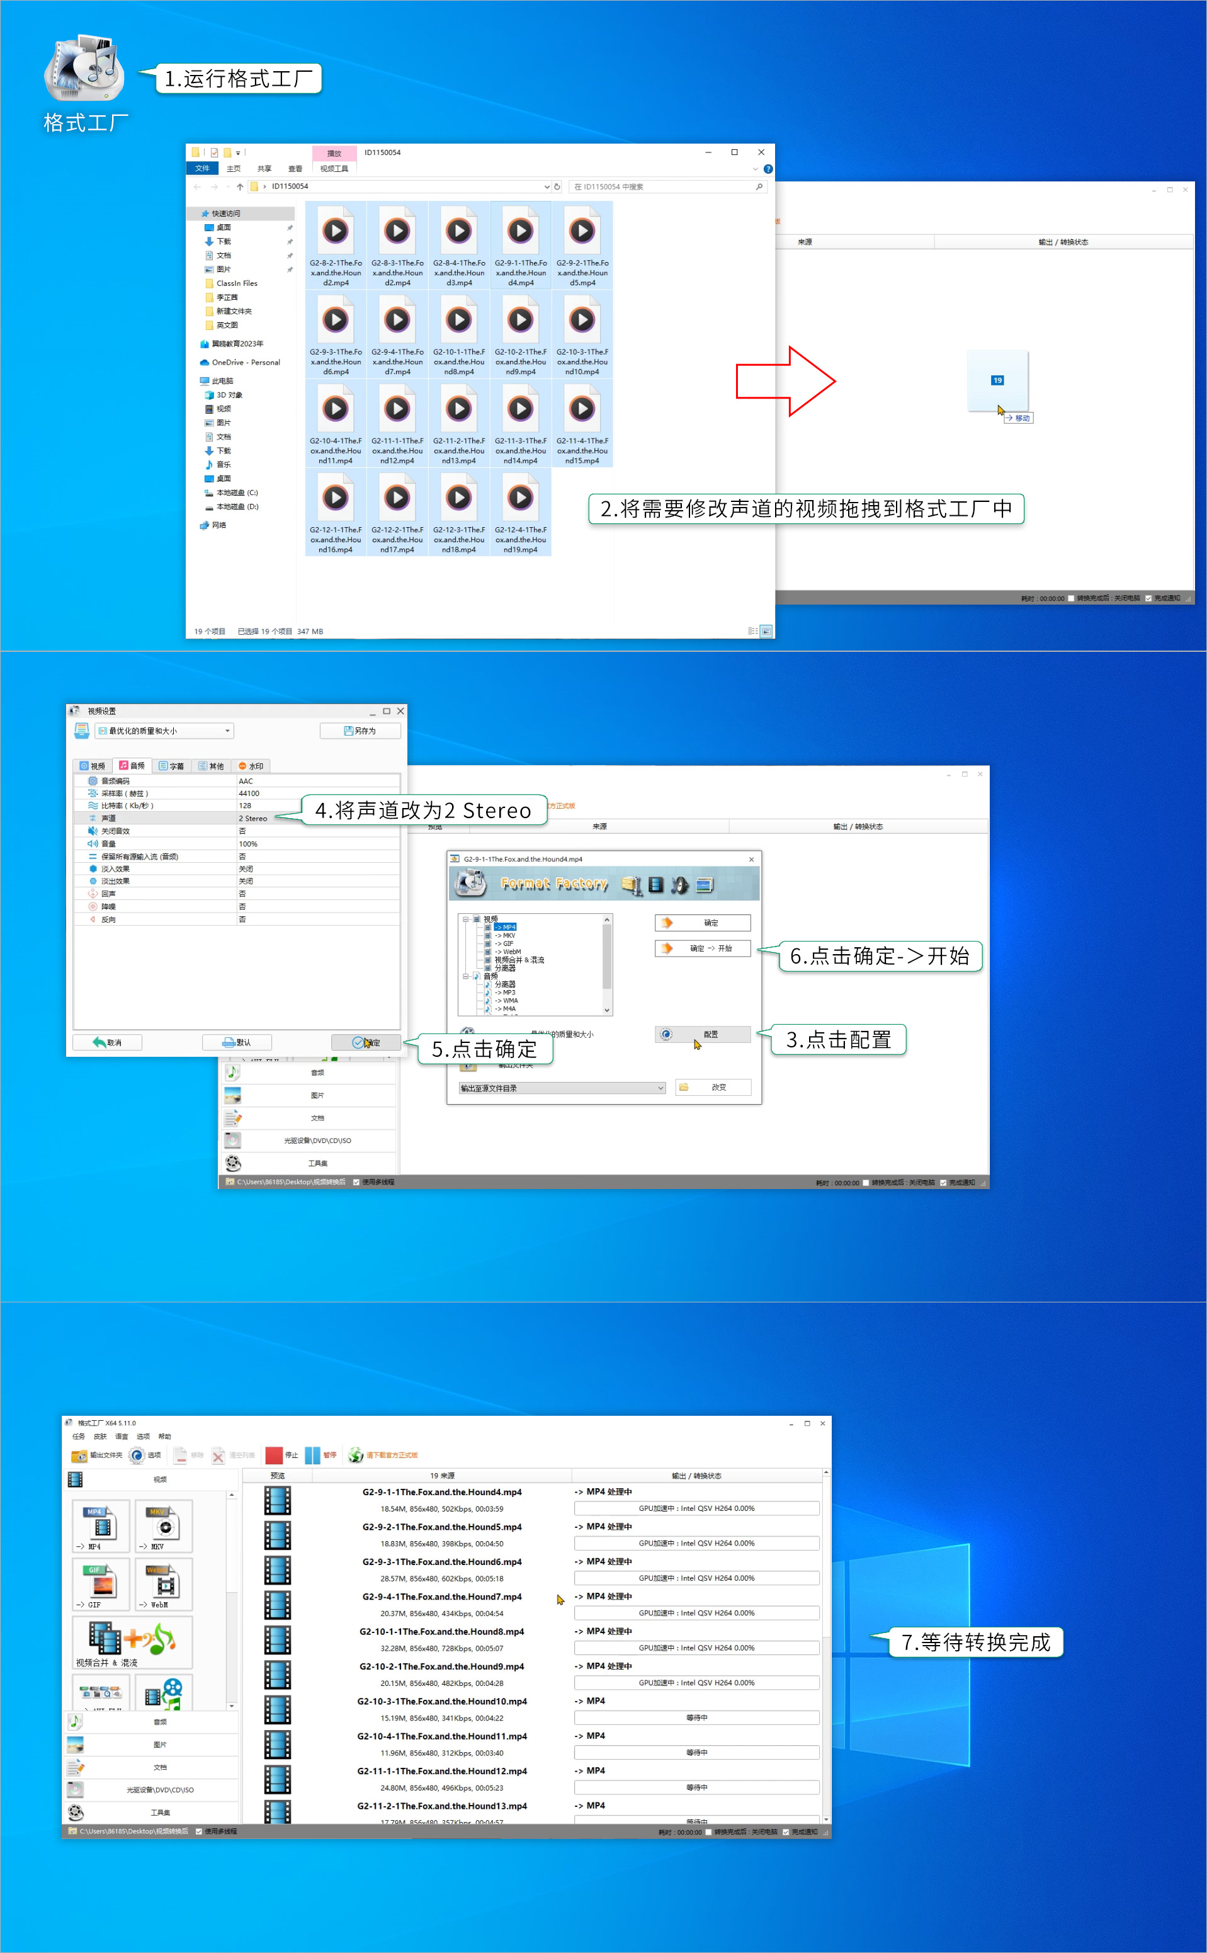Screen dimensions: 1207x1953
Task: Open the 输出至源文件目录 output folder dropdown
Action: (x=562, y=1088)
